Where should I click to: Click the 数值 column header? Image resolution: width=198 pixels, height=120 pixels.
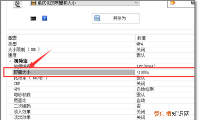(165, 38)
